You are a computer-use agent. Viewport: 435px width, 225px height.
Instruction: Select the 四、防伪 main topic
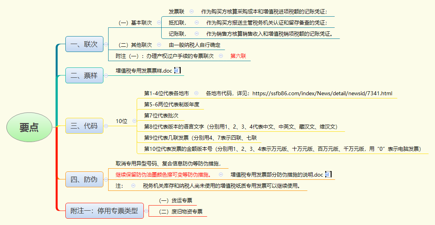(84, 179)
